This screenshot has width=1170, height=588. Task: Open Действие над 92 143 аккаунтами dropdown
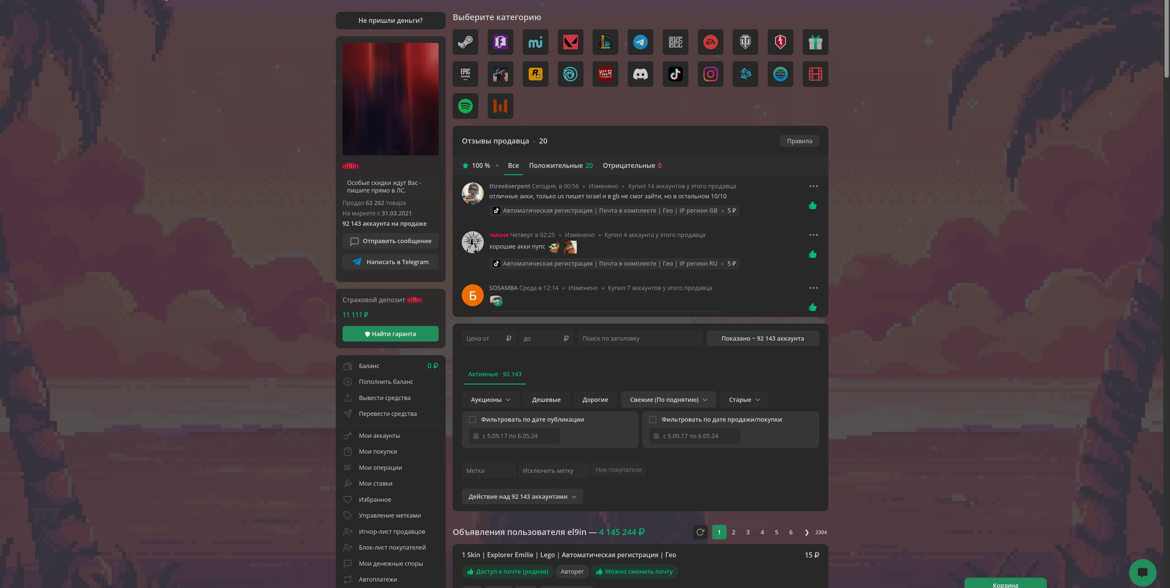tap(522, 496)
